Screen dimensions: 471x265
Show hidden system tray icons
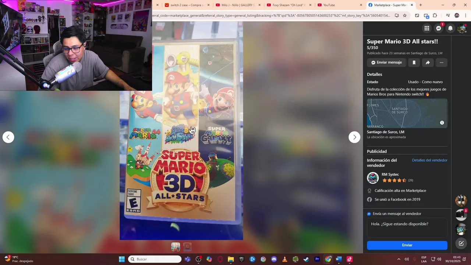399,259
